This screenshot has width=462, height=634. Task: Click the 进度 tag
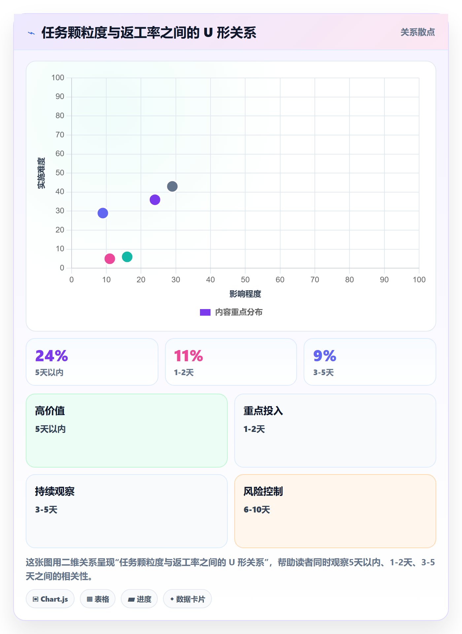coord(139,599)
